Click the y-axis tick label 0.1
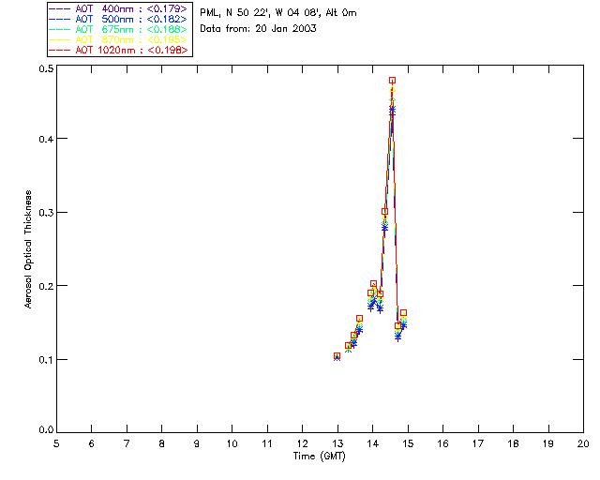The image size is (600, 480). (46, 360)
